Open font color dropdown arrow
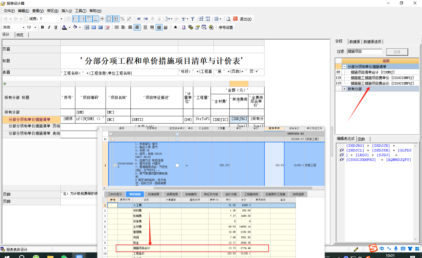Viewport: 422px width, 258px height. [70, 27]
